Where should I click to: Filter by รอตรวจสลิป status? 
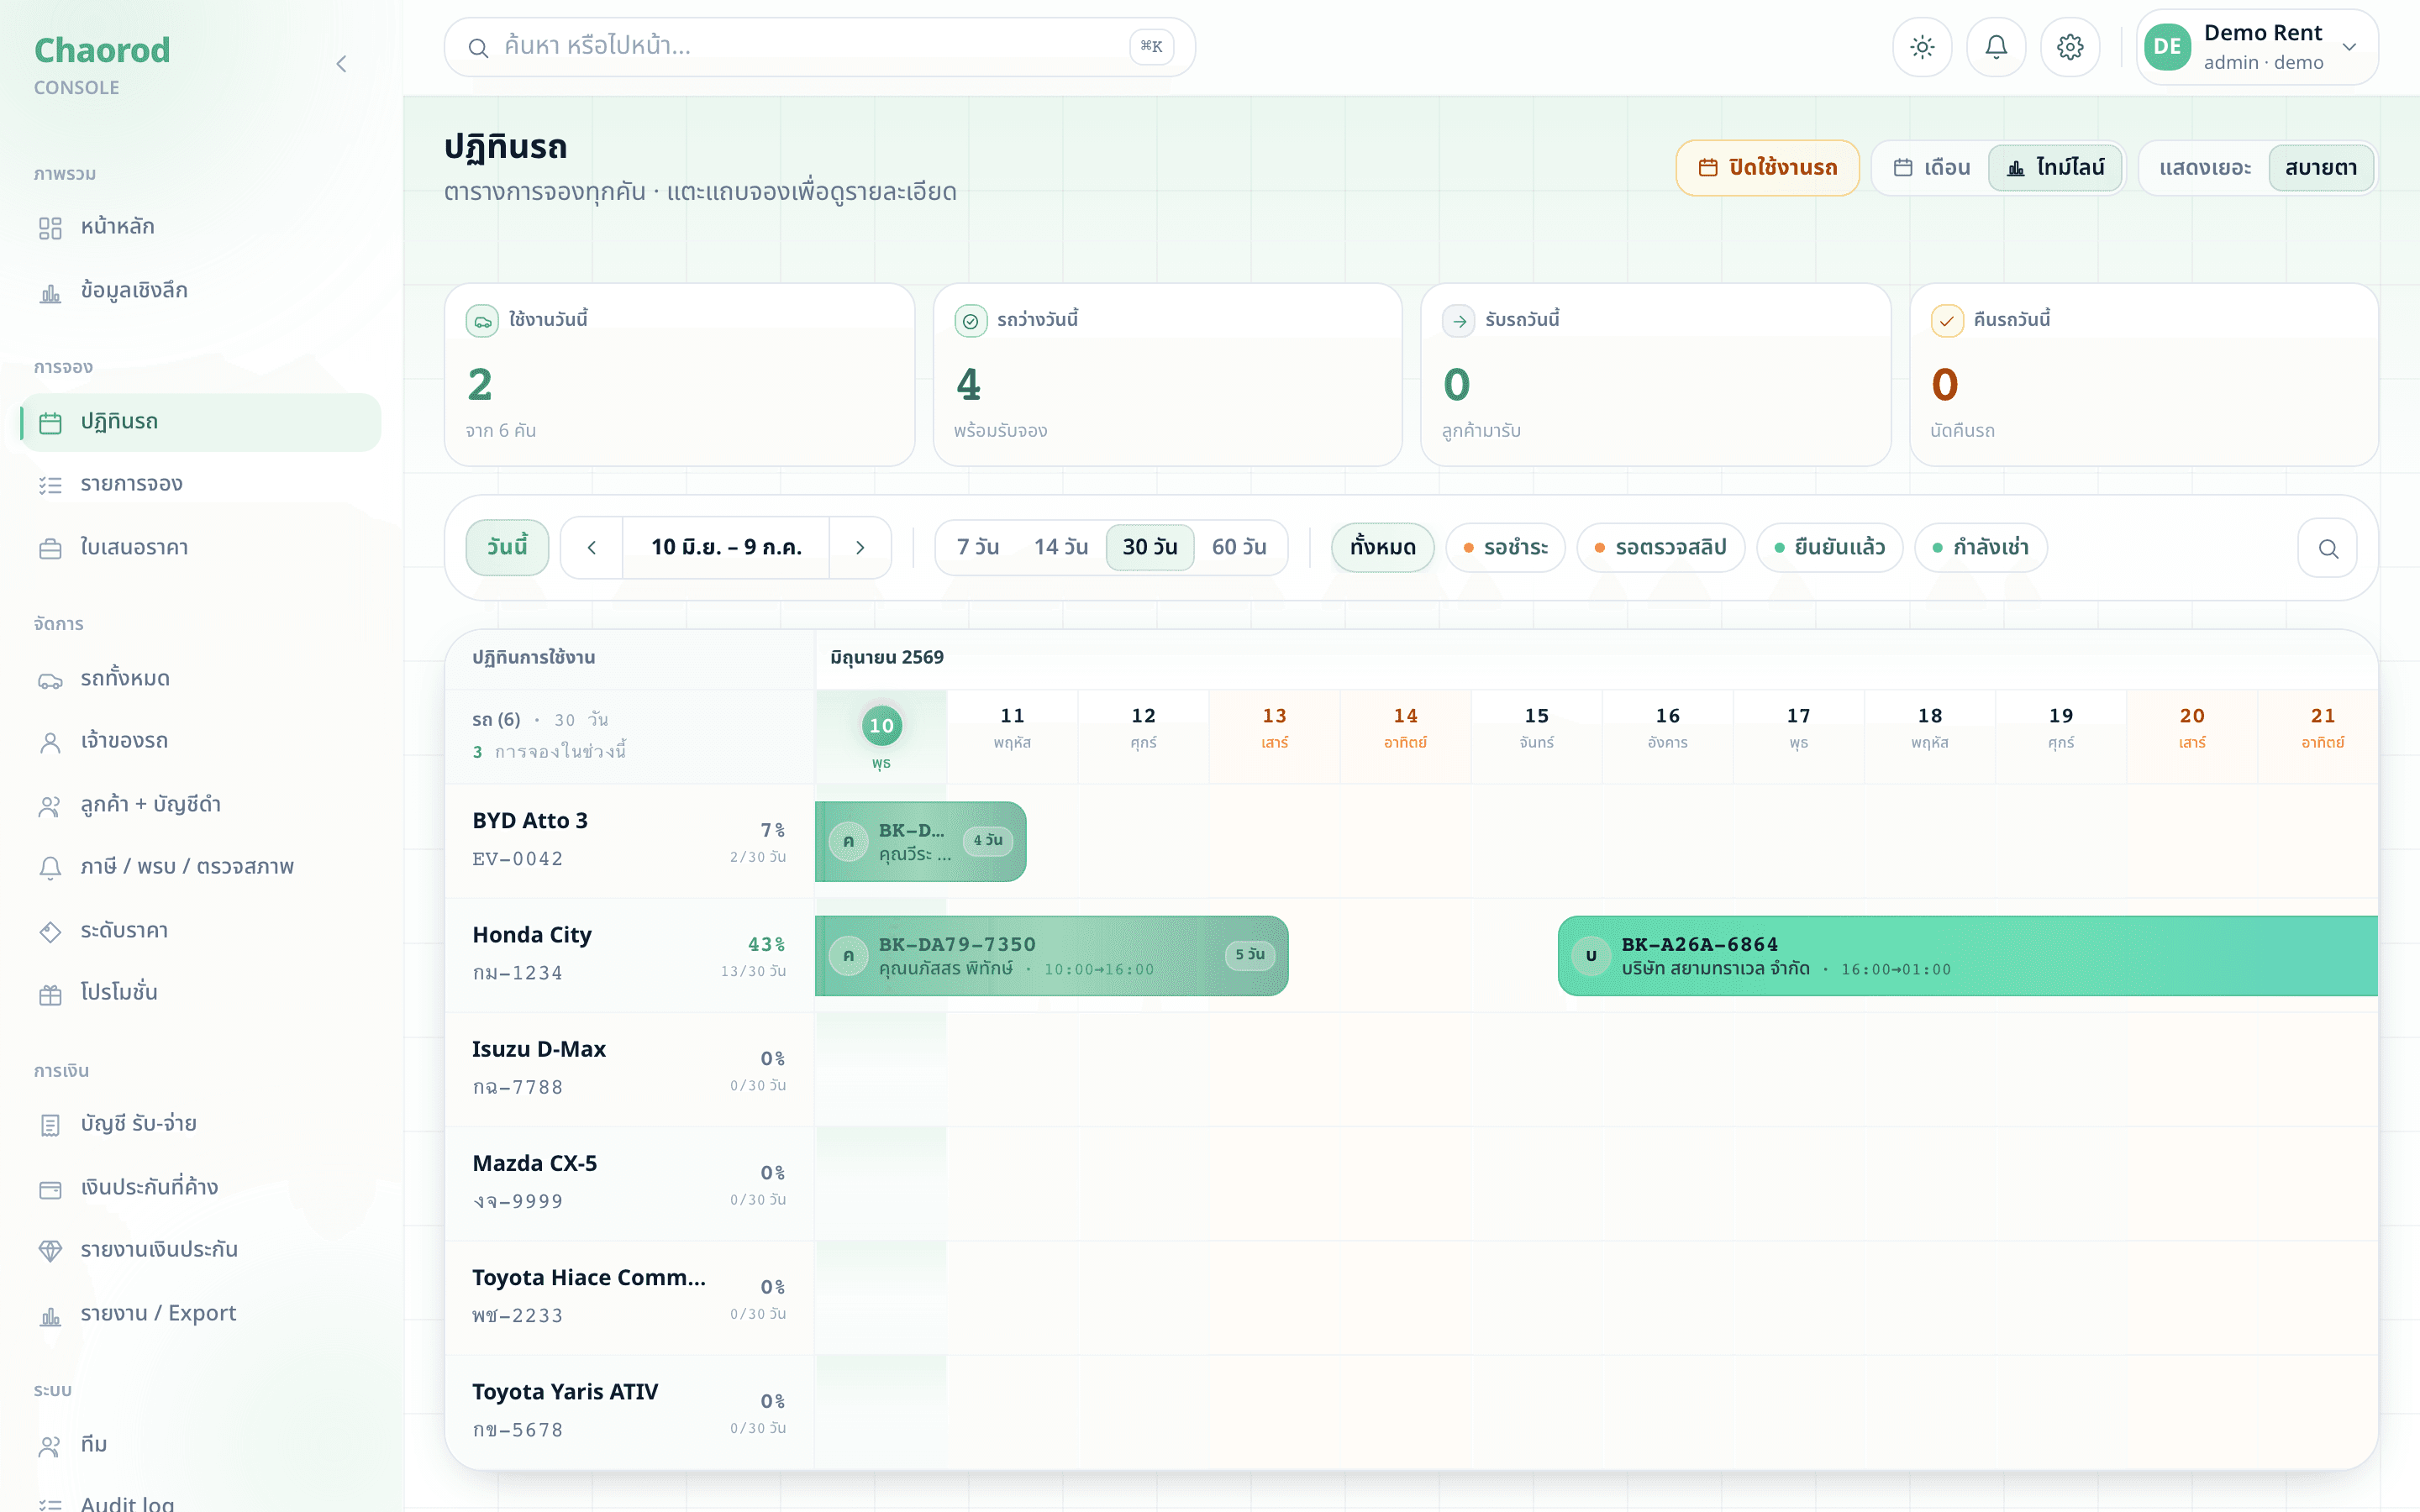tap(1660, 548)
